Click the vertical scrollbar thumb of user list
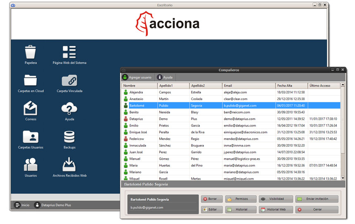The height and width of the screenshot is (224, 355). click(x=343, y=120)
